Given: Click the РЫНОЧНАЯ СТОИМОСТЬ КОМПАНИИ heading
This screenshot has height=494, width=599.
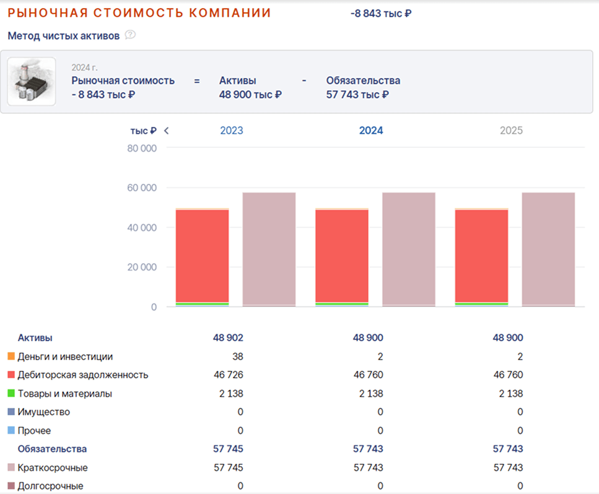Looking at the screenshot, I should click(x=139, y=13).
